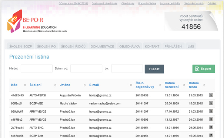The height and width of the screenshot is (138, 224).
Task: Sort by Datum testu column arrows
Action: pos(204,85)
